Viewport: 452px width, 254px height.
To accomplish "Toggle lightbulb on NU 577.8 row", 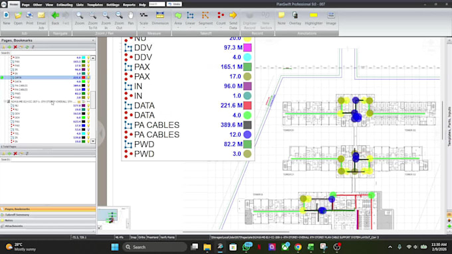I will coord(88,106).
